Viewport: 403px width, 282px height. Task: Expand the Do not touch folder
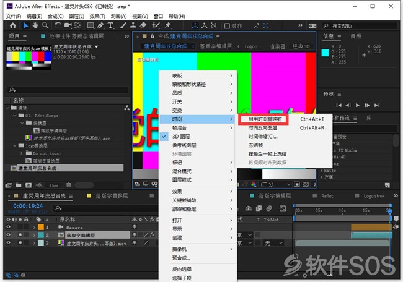(x=22, y=153)
